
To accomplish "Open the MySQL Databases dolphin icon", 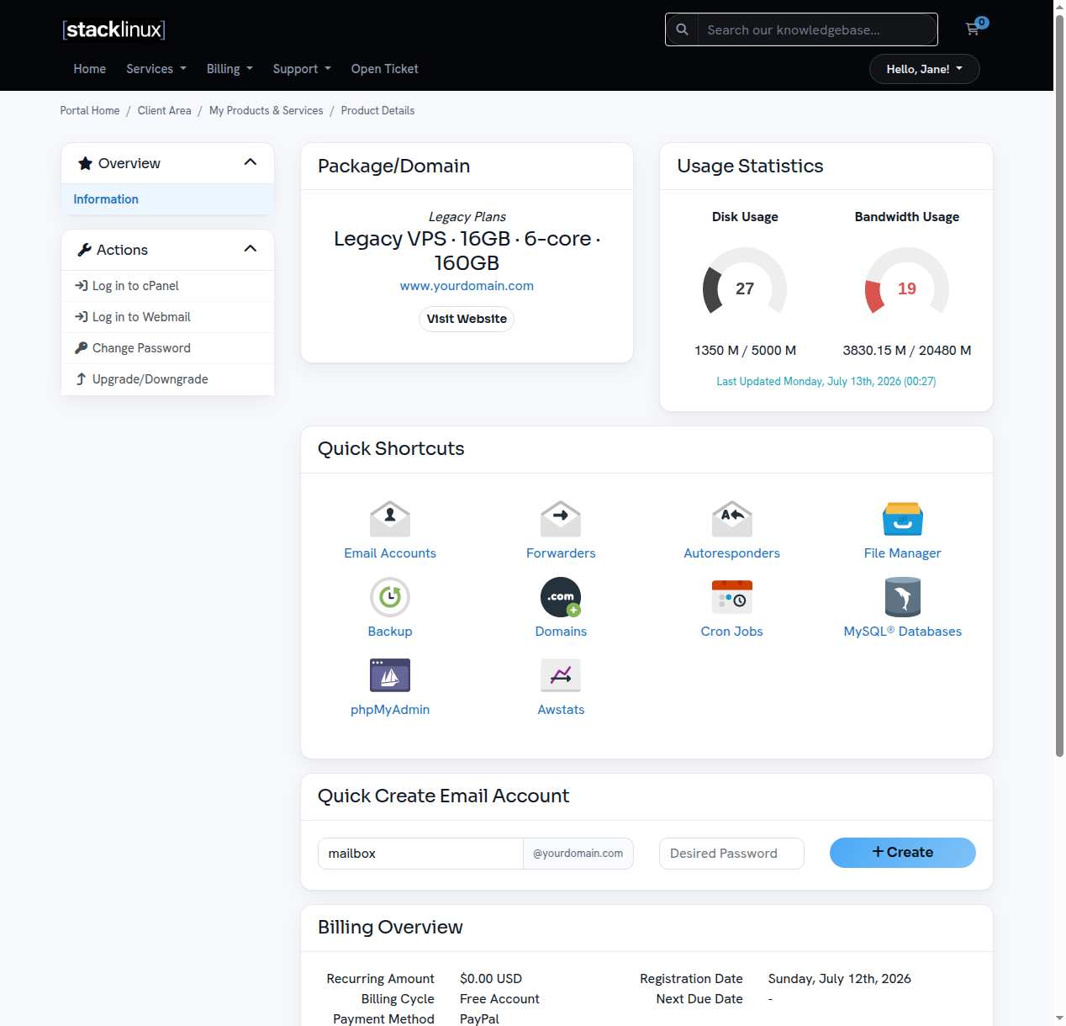I will 903,597.
